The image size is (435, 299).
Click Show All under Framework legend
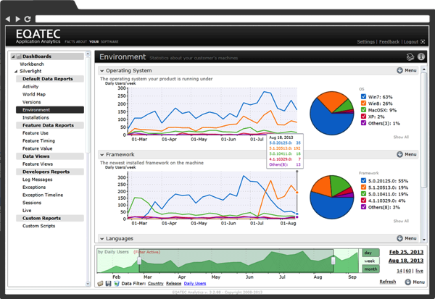tap(401, 221)
